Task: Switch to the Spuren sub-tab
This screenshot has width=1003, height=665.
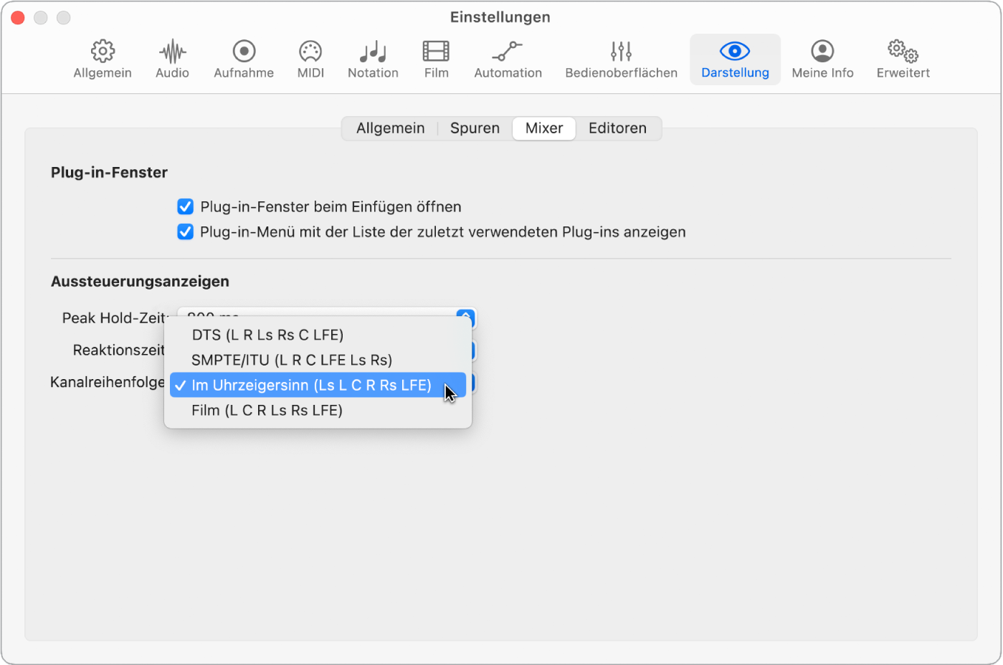Action: coord(475,128)
